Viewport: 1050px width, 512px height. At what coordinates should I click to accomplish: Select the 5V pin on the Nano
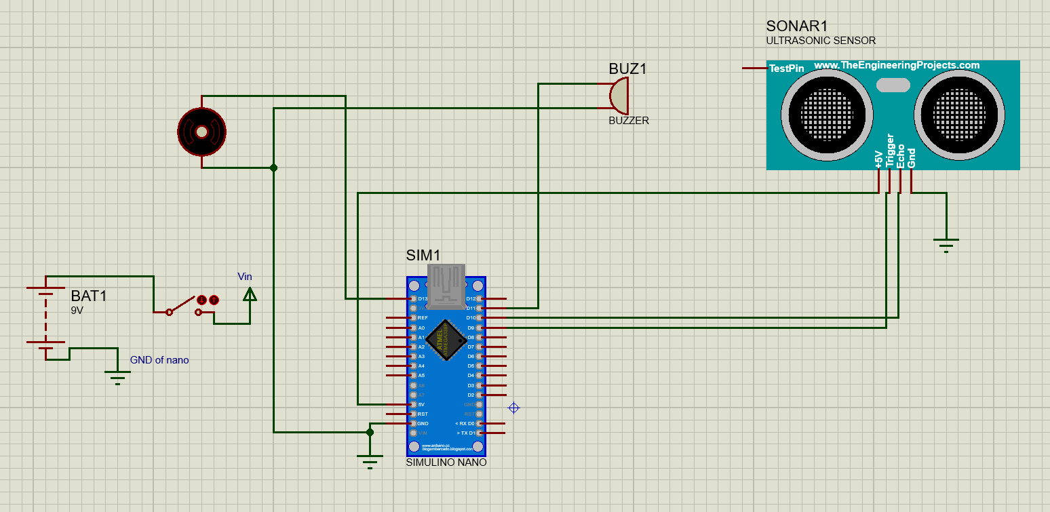pyautogui.click(x=412, y=403)
